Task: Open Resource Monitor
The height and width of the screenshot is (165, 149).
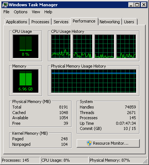Action: [108, 143]
